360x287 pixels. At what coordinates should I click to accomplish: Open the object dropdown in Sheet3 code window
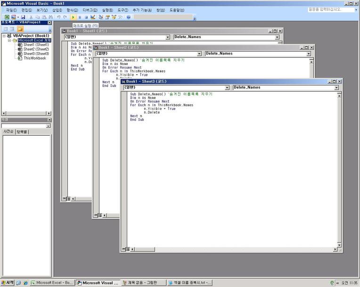click(227, 87)
